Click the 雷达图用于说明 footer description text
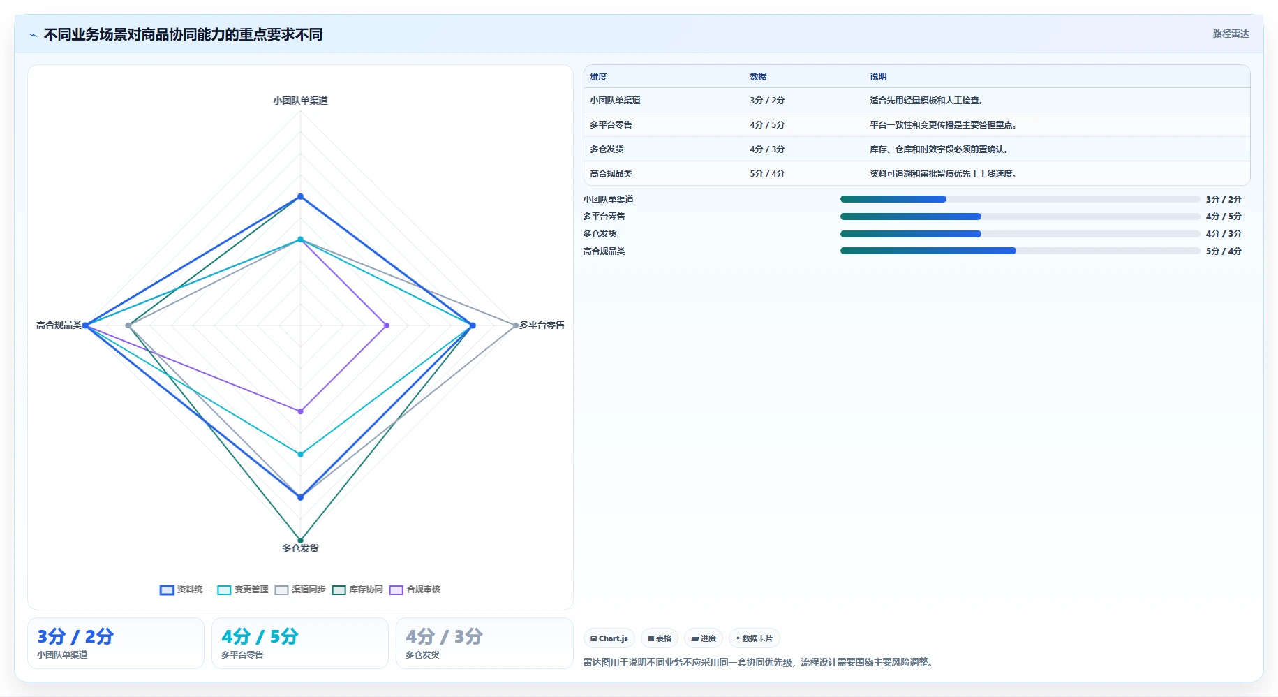This screenshot has width=1278, height=697. (758, 662)
